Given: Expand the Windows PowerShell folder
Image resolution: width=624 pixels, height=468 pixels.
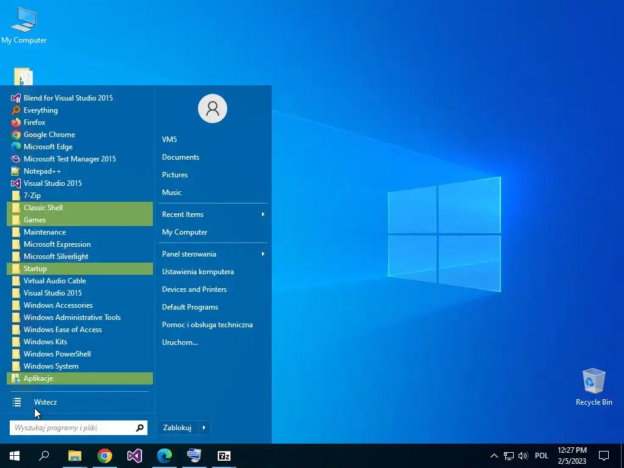Looking at the screenshot, I should (x=80, y=354).
